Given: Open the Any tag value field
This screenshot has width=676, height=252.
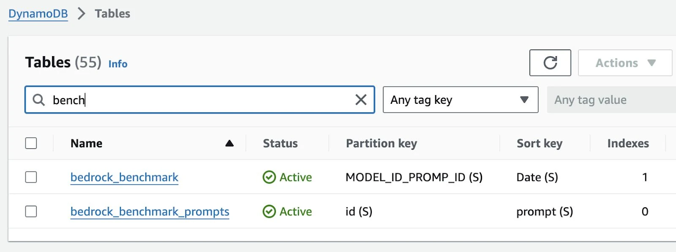Looking at the screenshot, I should tap(611, 100).
